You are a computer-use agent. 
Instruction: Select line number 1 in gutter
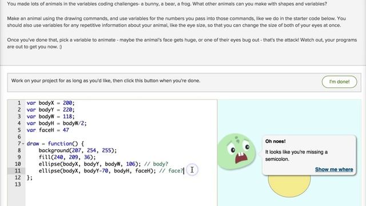click(x=19, y=103)
